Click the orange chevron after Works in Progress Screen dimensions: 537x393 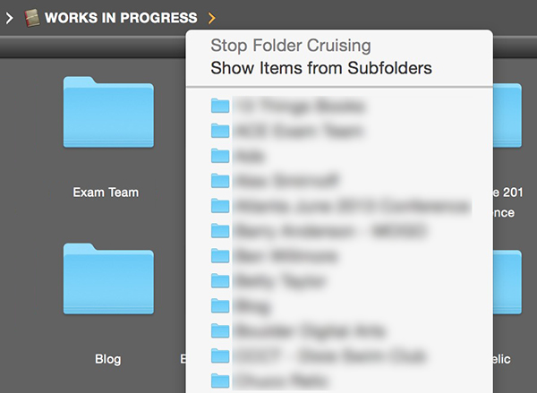211,17
